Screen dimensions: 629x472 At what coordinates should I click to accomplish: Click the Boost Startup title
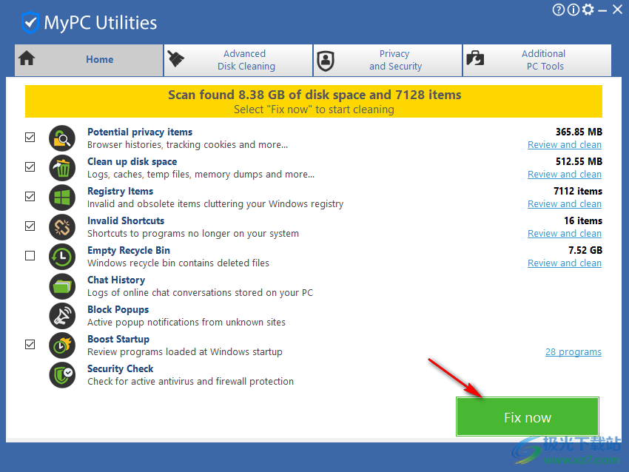pos(118,340)
